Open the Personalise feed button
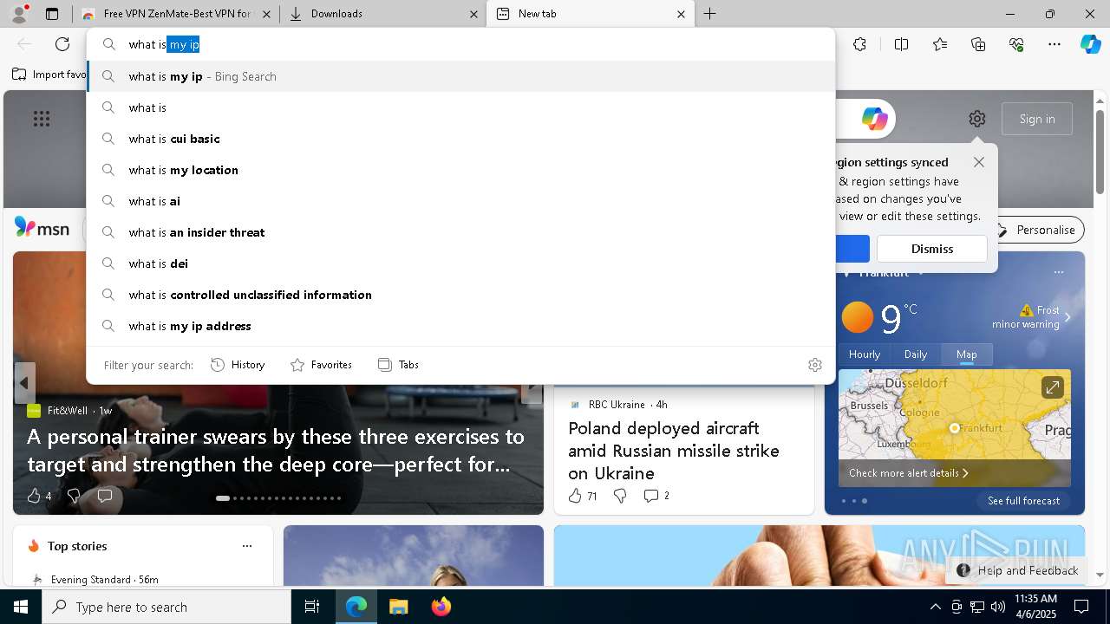 [1035, 230]
